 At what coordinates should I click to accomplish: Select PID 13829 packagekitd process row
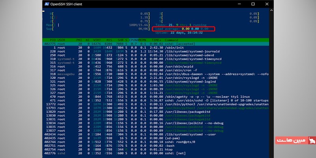156,112
